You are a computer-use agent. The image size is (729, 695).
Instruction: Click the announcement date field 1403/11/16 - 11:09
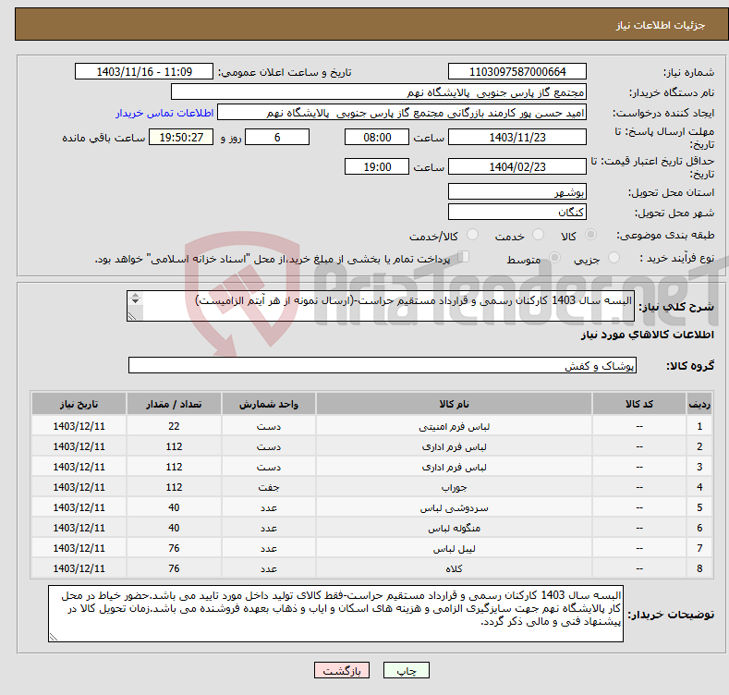tap(144, 72)
